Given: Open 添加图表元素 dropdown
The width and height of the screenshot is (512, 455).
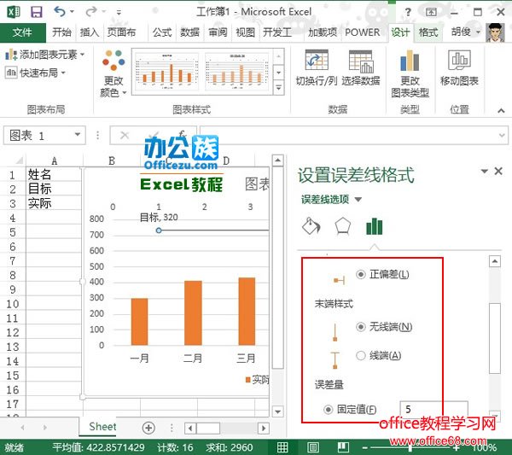Looking at the screenshot, I should click(x=45, y=55).
